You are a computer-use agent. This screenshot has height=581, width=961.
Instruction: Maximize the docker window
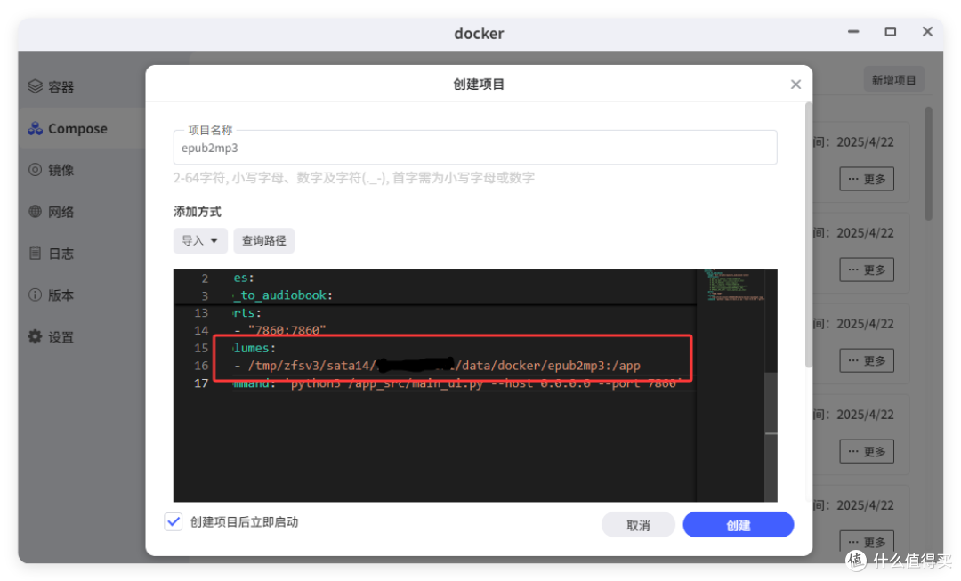pos(891,32)
